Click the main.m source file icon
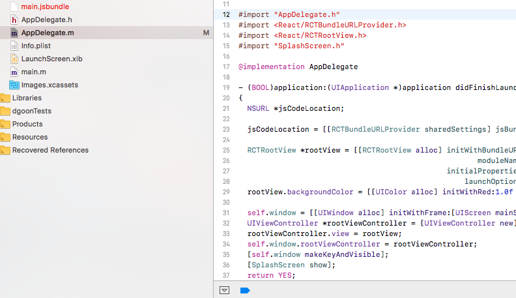This screenshot has height=298, width=516. coord(14,72)
